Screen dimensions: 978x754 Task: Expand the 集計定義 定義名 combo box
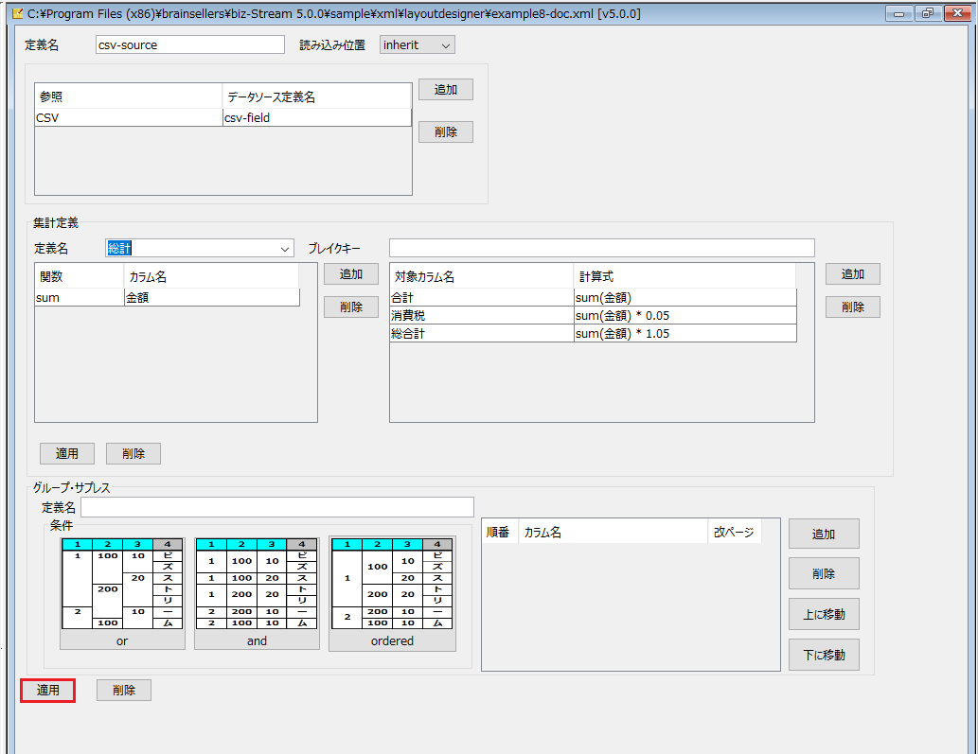(x=199, y=248)
